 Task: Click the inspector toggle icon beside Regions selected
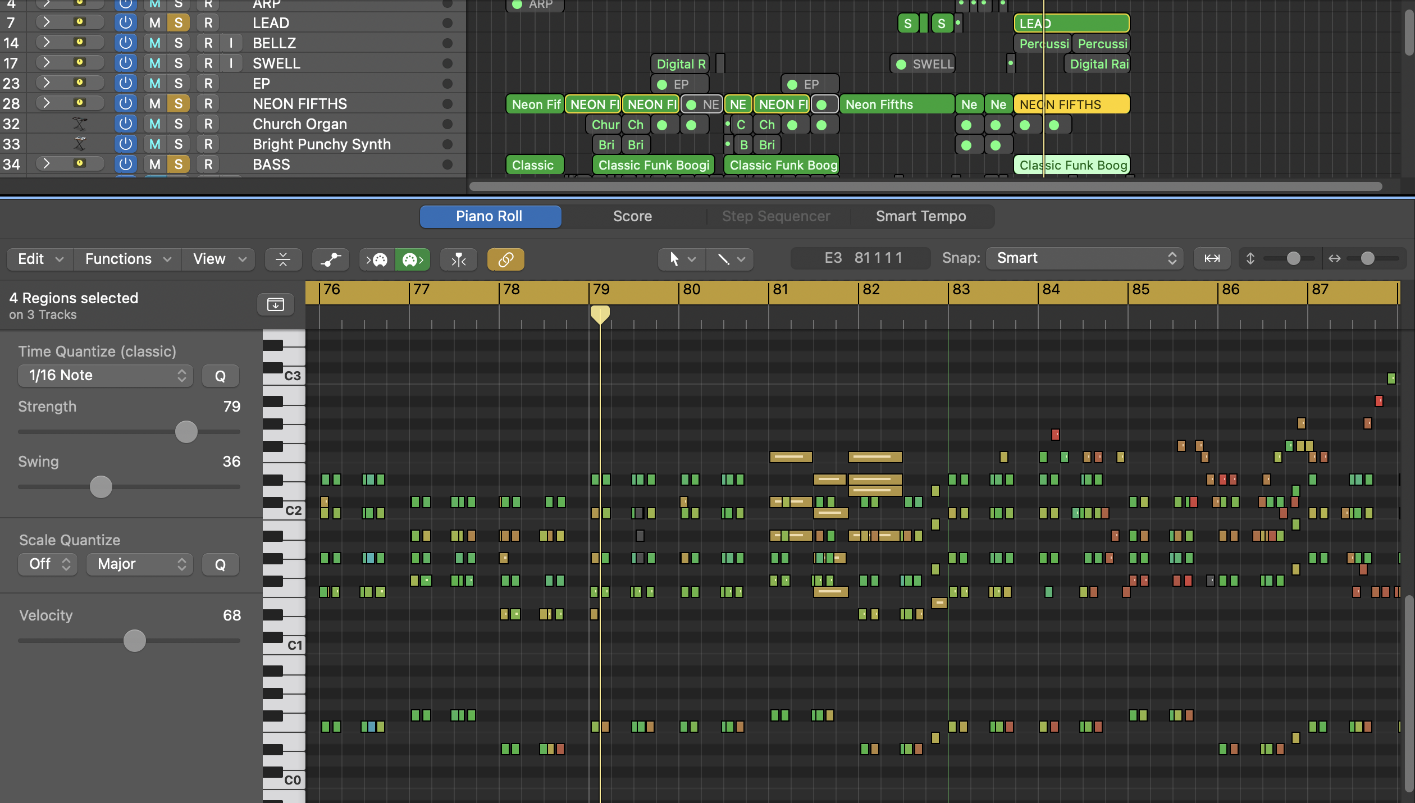(x=276, y=304)
